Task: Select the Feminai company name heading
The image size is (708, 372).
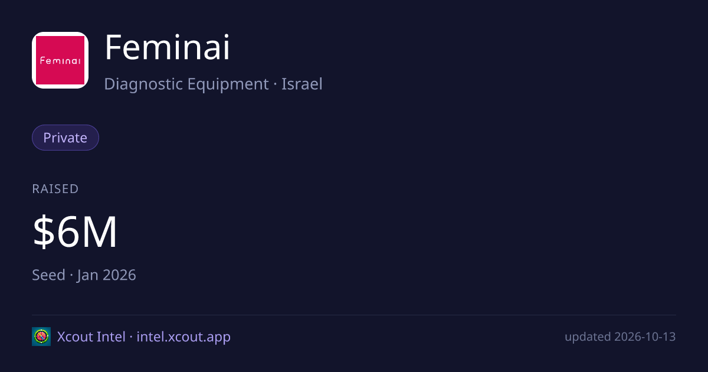Action: (x=167, y=48)
